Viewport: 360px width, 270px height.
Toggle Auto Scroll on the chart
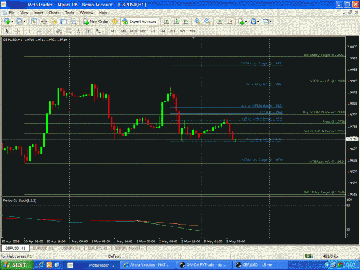[x=219, y=21]
